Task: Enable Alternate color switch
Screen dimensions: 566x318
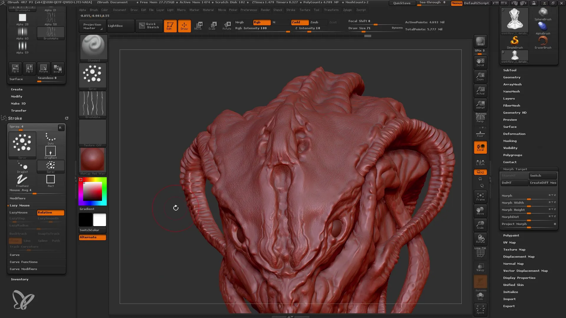Action: tap(92, 237)
